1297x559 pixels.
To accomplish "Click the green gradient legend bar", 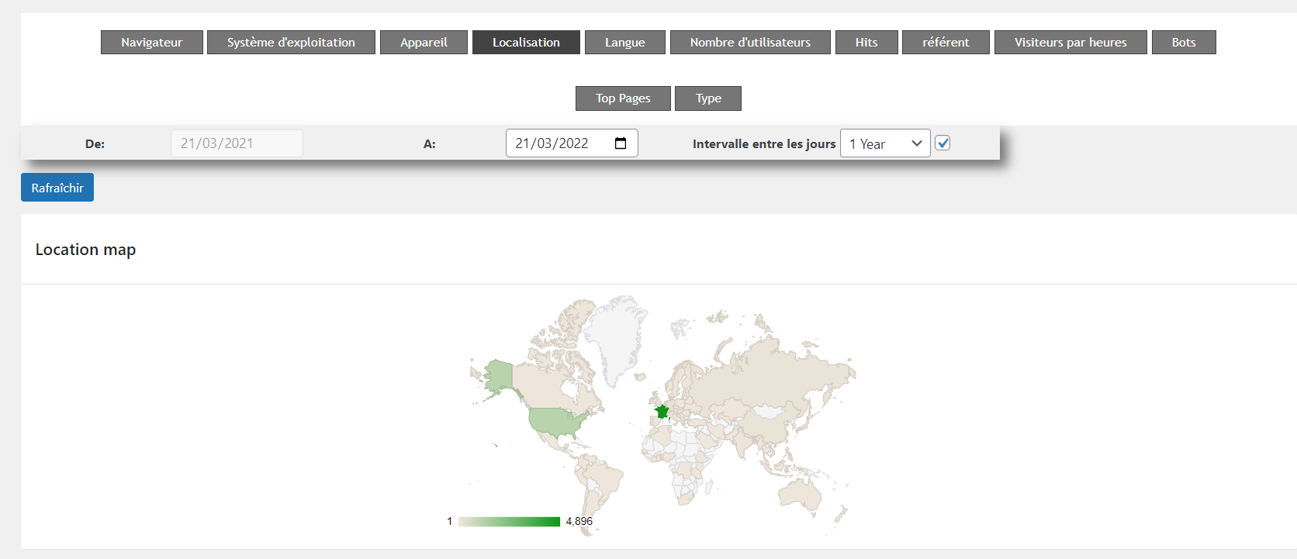I will click(x=509, y=522).
